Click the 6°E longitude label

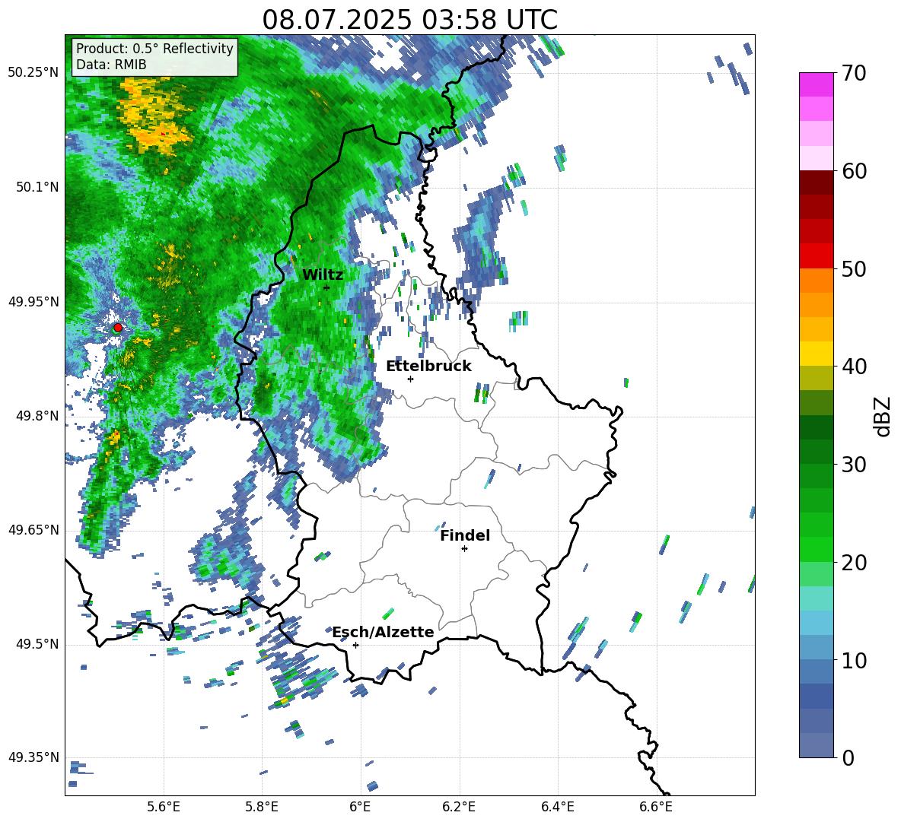click(x=360, y=808)
